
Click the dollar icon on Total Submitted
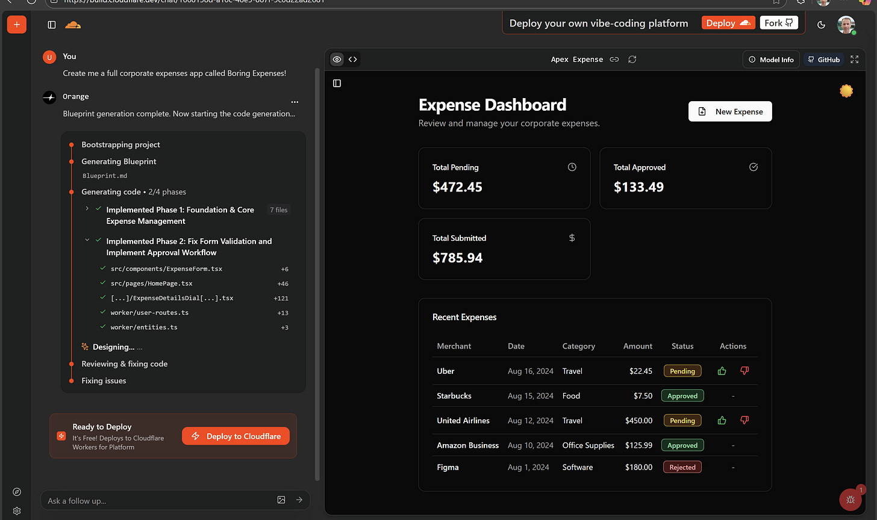pyautogui.click(x=572, y=238)
